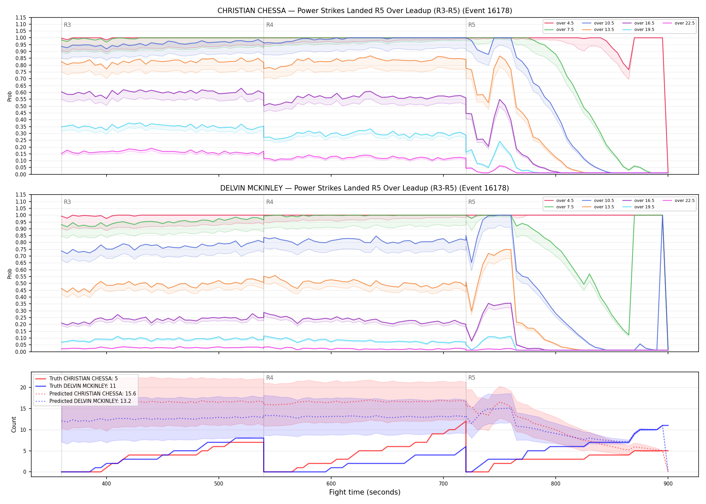Image resolution: width=706 pixels, height=504 pixels.
Task: Select 'over 19.5' in McKinley chart legend
Action: coord(638,207)
